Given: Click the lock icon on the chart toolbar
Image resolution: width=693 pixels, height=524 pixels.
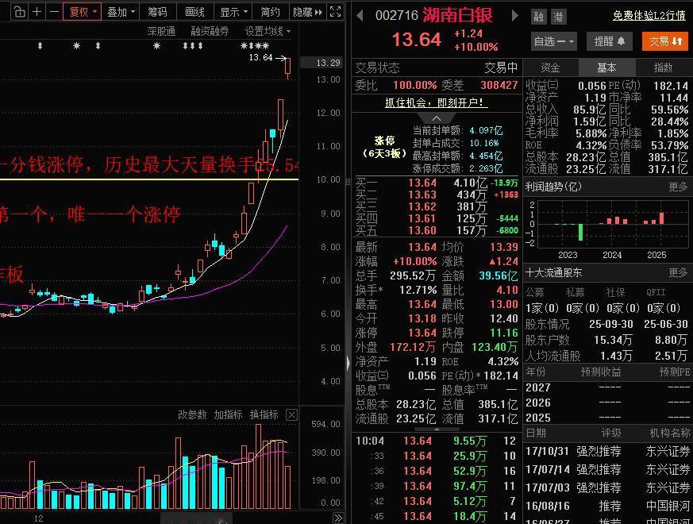Looking at the screenshot, I should point(21,12).
